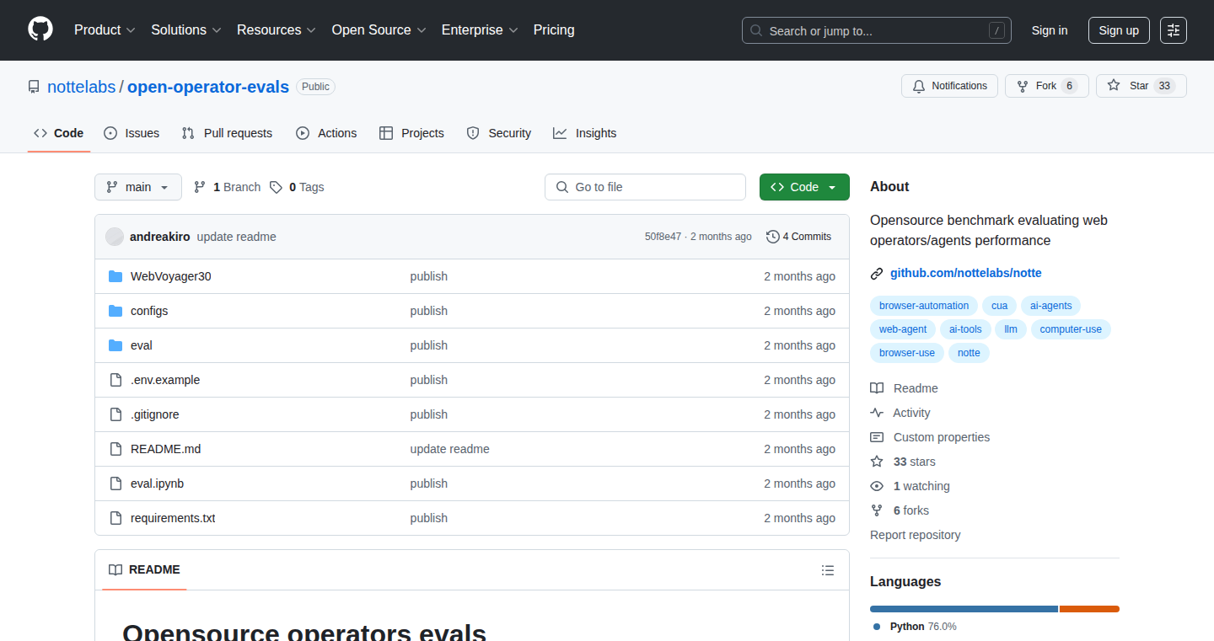Select the llm topic tag
Screen dimensions: 1214x641
pyautogui.click(x=1011, y=329)
